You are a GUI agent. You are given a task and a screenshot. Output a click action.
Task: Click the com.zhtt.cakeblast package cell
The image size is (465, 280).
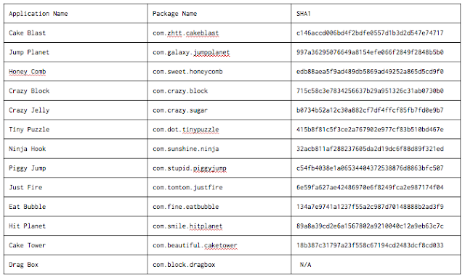tap(219, 33)
